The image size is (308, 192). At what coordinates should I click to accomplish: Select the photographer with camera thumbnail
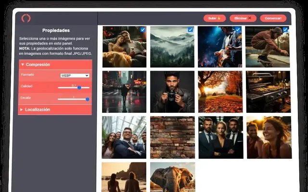pyautogui.click(x=172, y=92)
